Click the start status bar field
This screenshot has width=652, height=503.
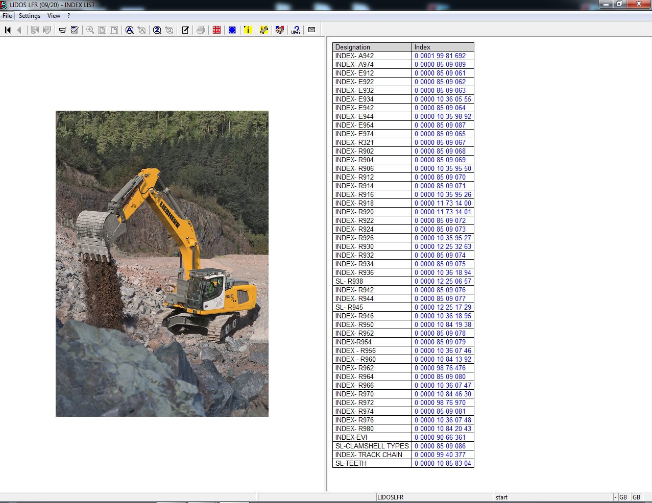click(553, 497)
